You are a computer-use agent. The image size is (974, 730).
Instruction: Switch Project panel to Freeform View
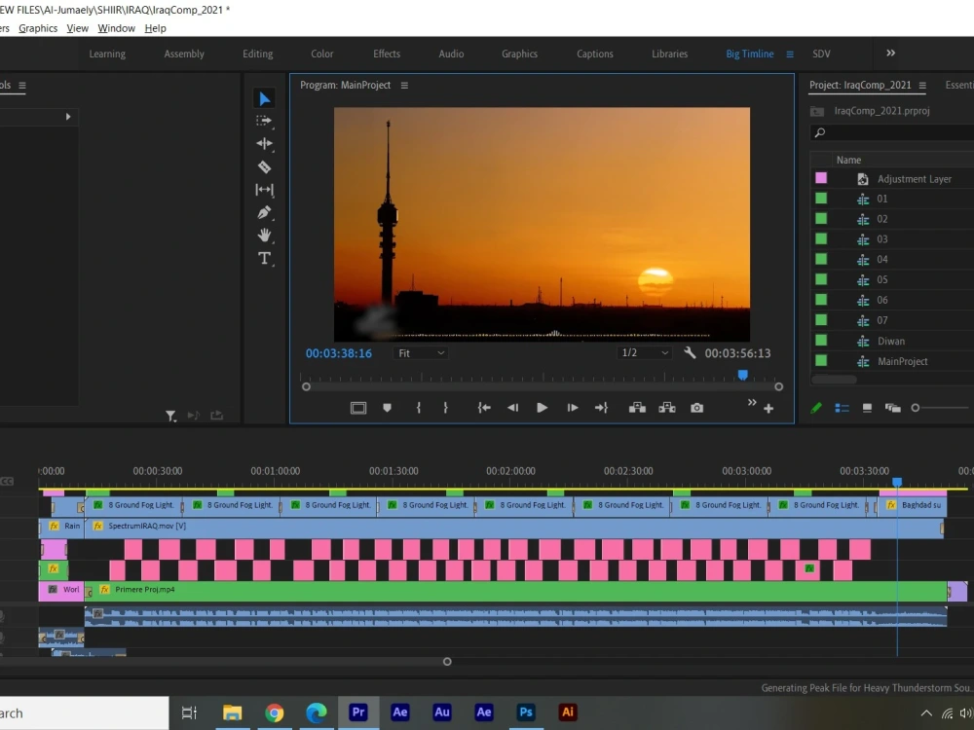tap(892, 408)
